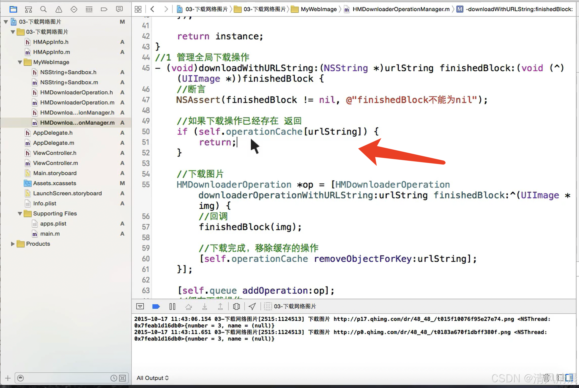The image size is (579, 388).
Task: Select the MyWebImage breadcrumb item
Action: [x=319, y=9]
